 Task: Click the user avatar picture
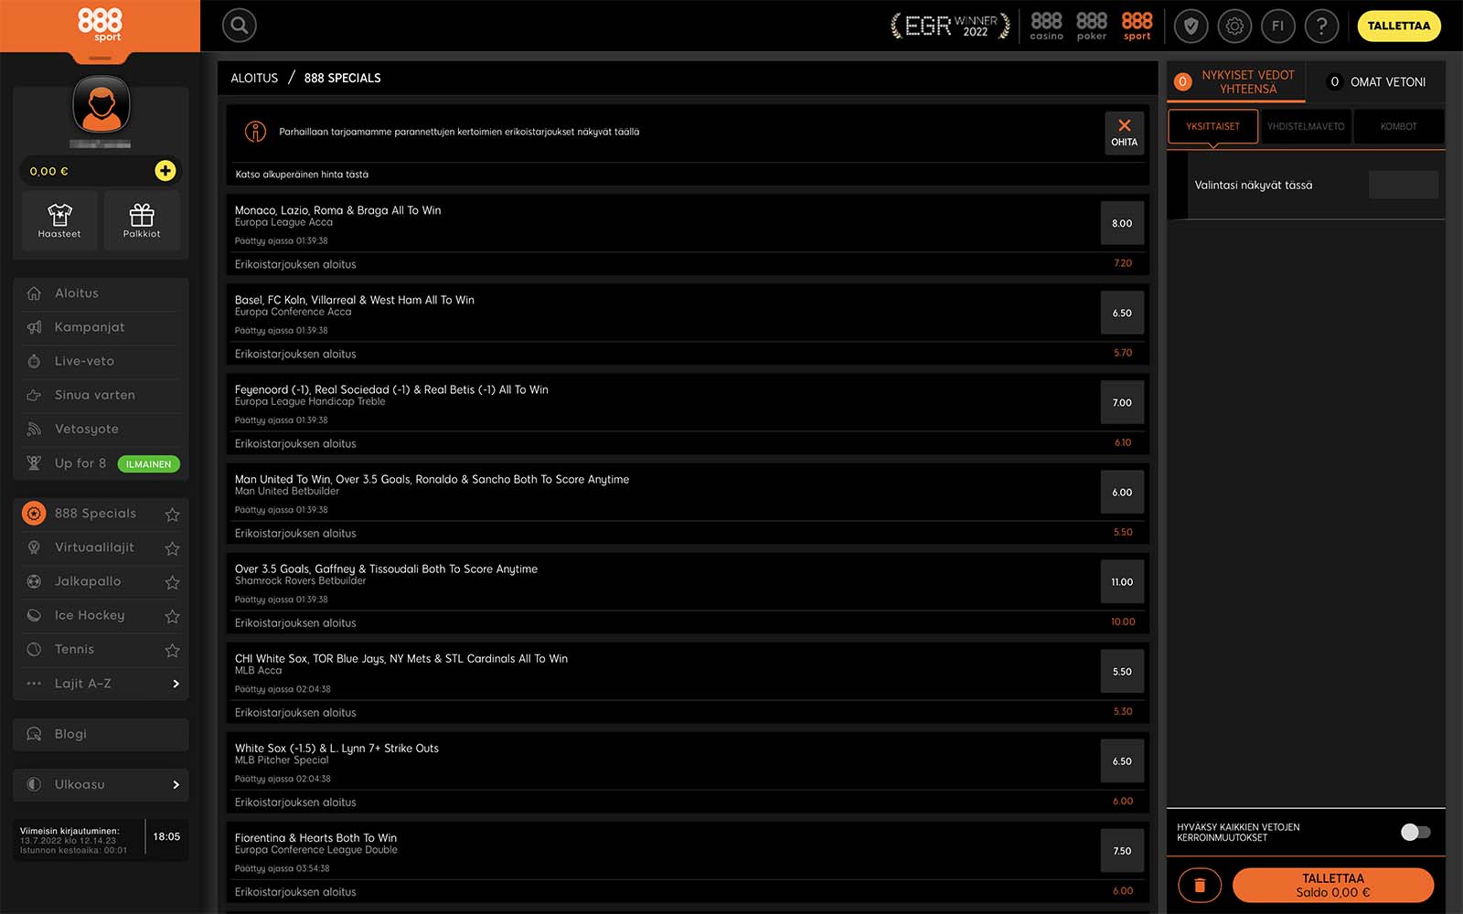point(101,106)
